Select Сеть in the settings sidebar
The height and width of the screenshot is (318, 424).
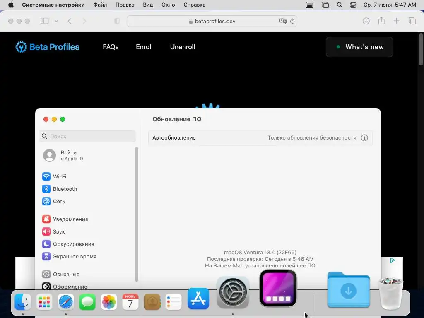[x=53, y=201]
